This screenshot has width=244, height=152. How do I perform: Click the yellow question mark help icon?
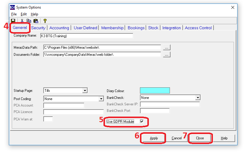point(45,21)
